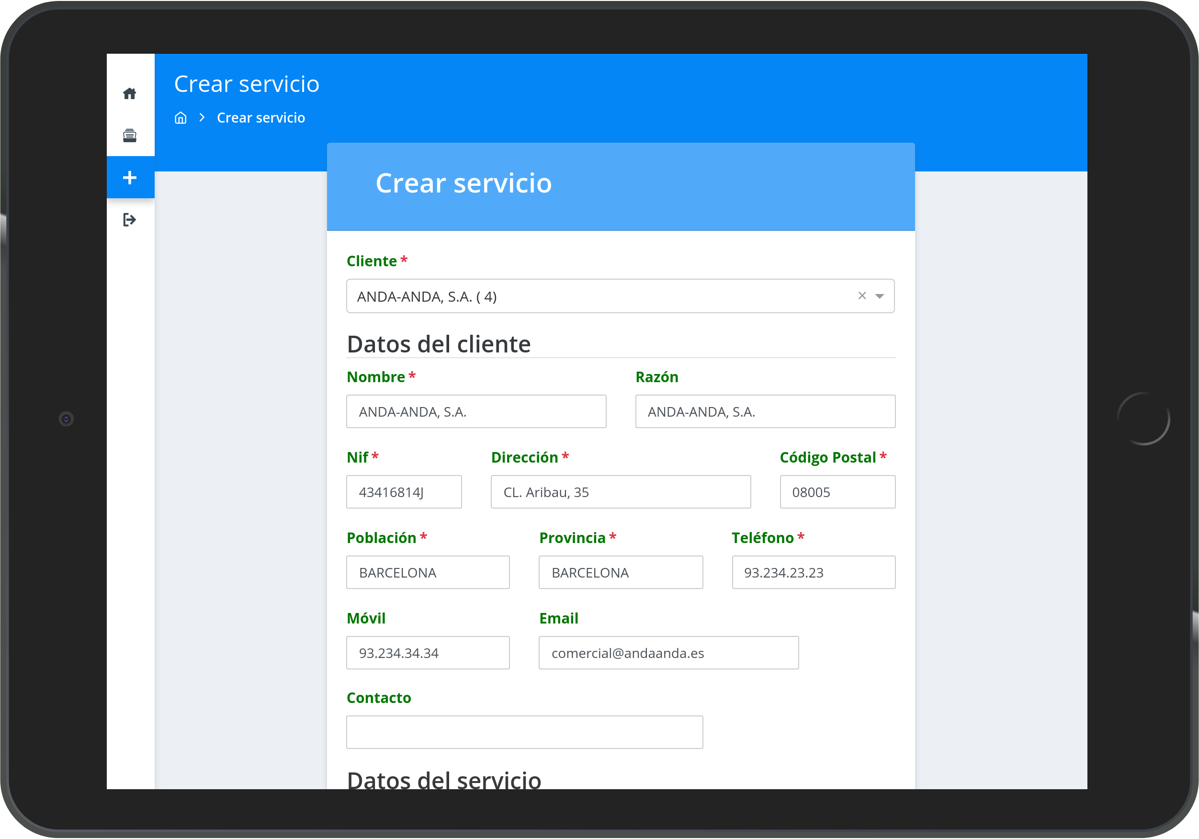Click the Nif field 43416814J
Image resolution: width=1199 pixels, height=839 pixels.
pyautogui.click(x=404, y=492)
